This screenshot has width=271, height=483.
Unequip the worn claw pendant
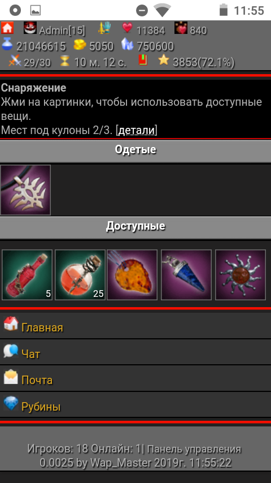click(x=25, y=190)
